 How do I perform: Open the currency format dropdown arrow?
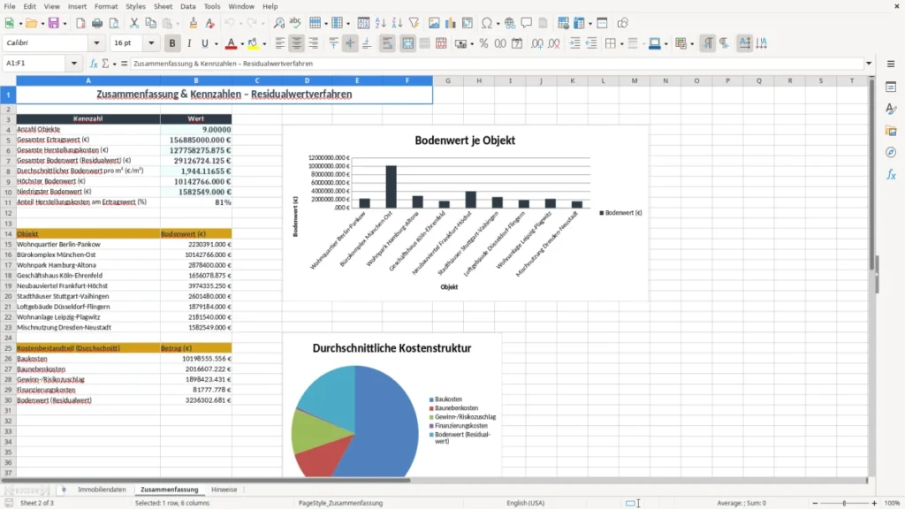click(x=472, y=44)
